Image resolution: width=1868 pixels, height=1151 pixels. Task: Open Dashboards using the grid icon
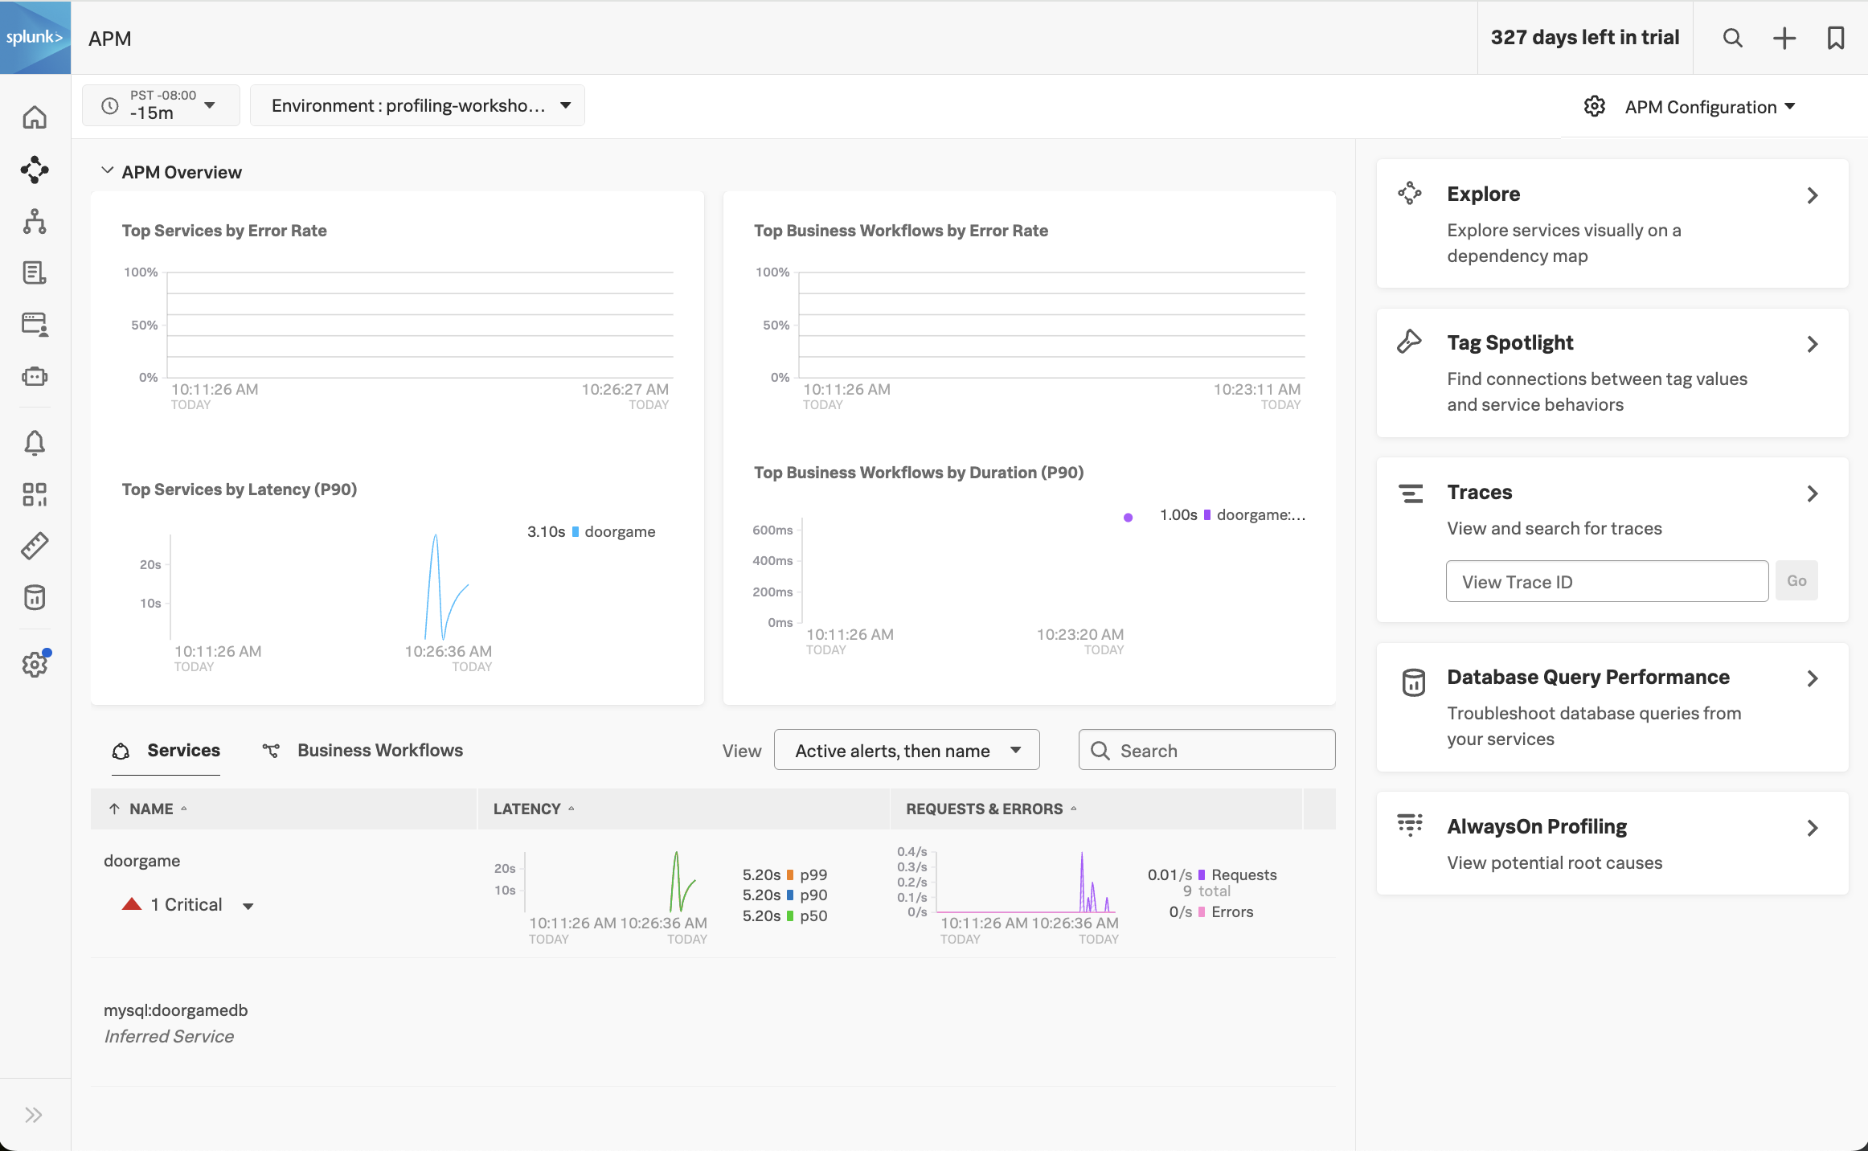tap(35, 494)
